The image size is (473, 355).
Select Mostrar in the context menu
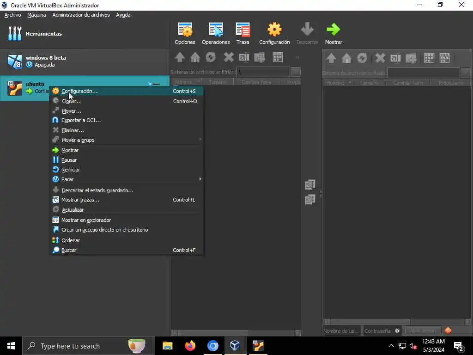coord(127,150)
